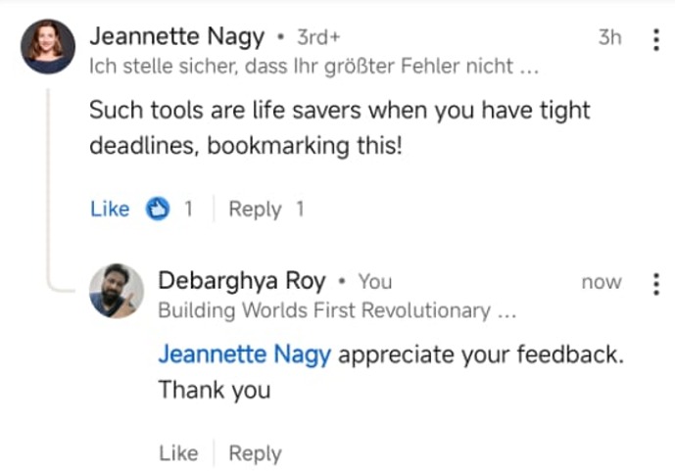Reply to Jeannette Nagy's comment
This screenshot has height=471, width=675.
pyautogui.click(x=255, y=209)
